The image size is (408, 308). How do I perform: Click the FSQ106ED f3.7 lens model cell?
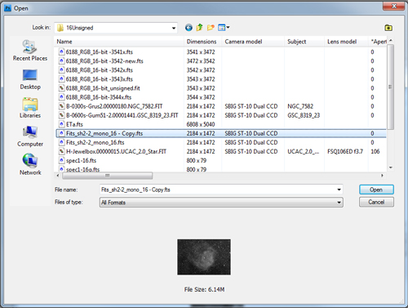tap(345, 151)
